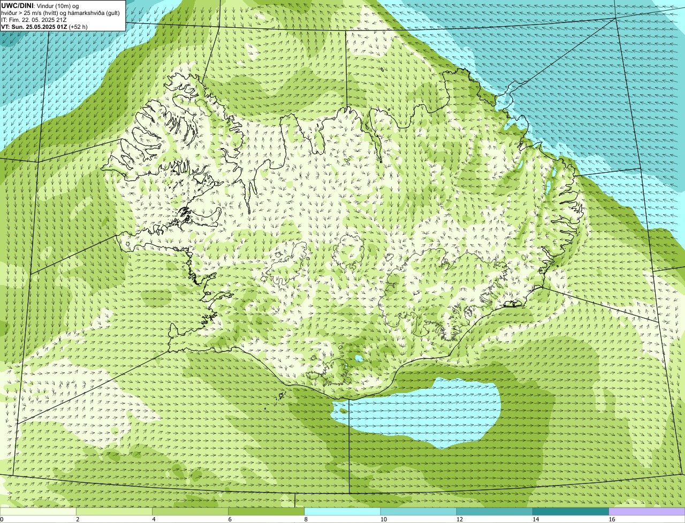Image resolution: width=685 pixels, height=523 pixels.
Task: Select the "hviður > 25 m/s (hvítt)" description line
Action: [60, 12]
